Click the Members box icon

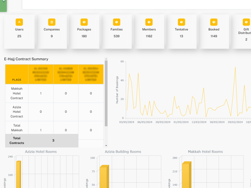(149, 22)
